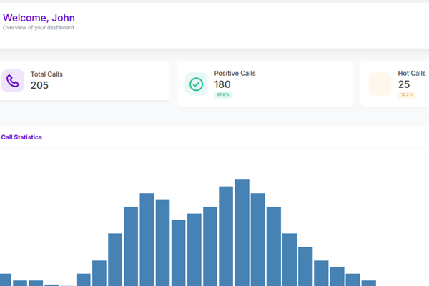Select the 12.2% badge under Hot Calls
429x286 pixels.
(x=407, y=94)
